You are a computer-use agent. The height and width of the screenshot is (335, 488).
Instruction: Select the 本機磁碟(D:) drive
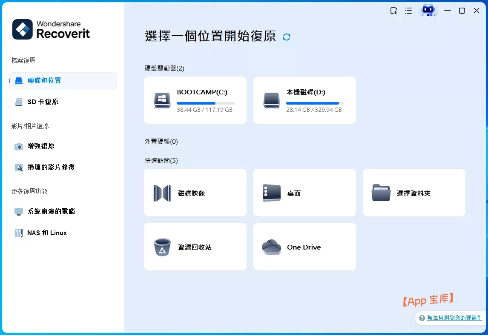coord(304,100)
